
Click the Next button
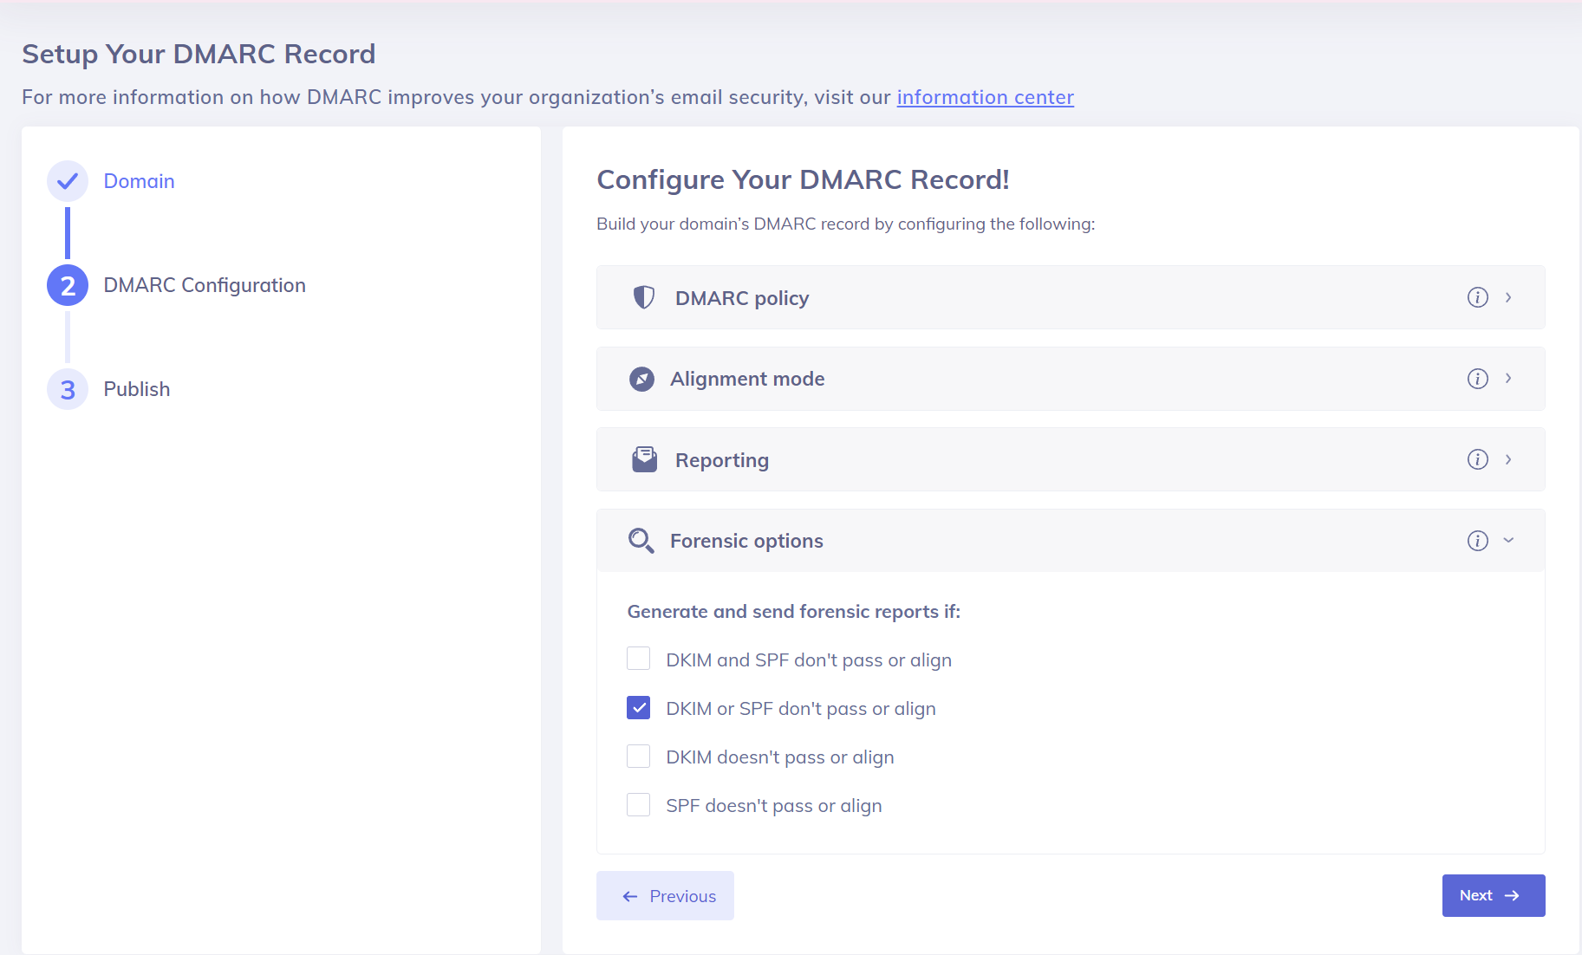[1493, 895]
